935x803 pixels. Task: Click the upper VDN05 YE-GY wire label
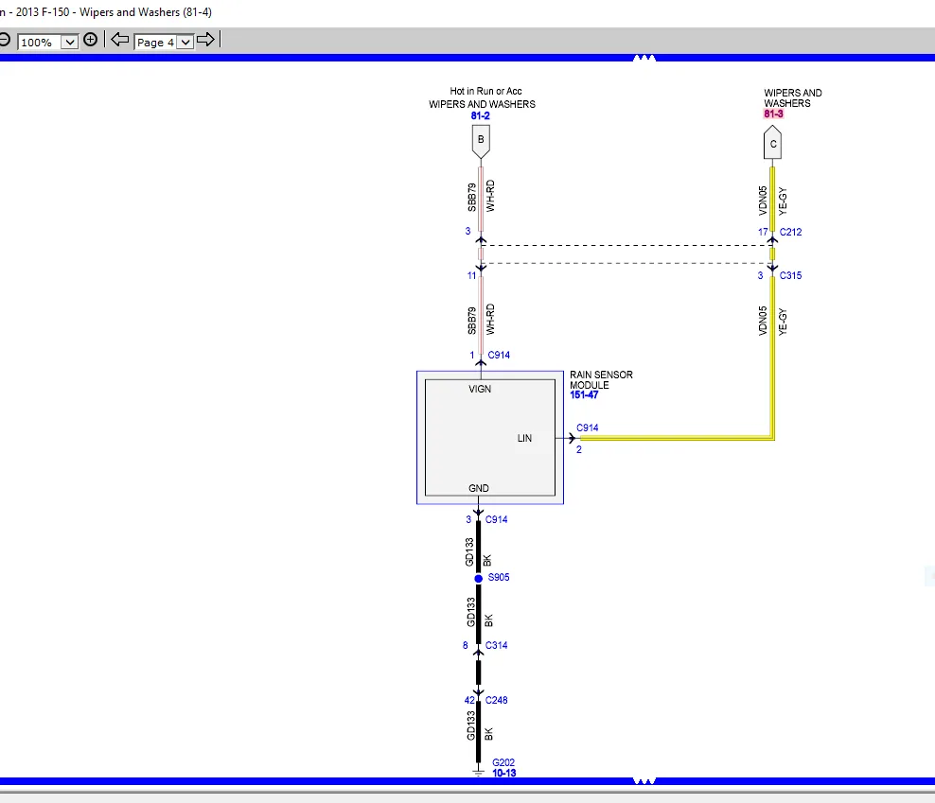[773, 201]
